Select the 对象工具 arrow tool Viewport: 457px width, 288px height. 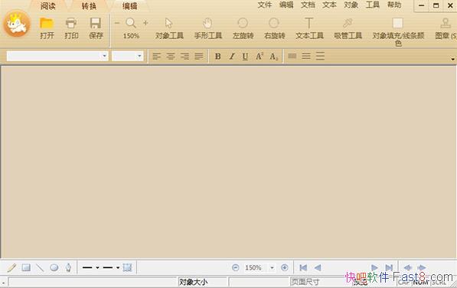(x=168, y=23)
